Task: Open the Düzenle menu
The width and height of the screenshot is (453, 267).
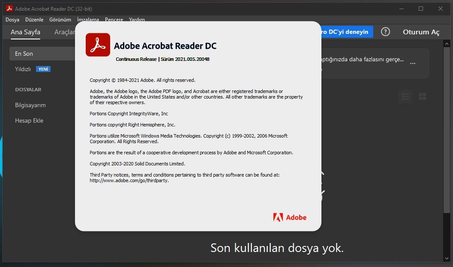Action: pyautogui.click(x=34, y=20)
